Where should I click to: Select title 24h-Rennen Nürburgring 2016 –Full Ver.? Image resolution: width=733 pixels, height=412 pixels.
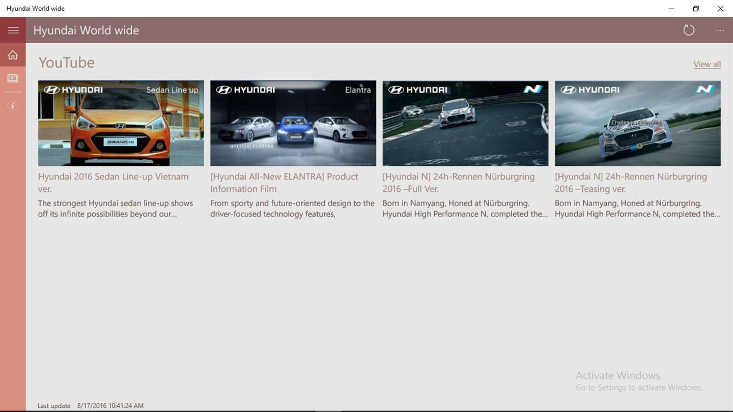tap(459, 183)
